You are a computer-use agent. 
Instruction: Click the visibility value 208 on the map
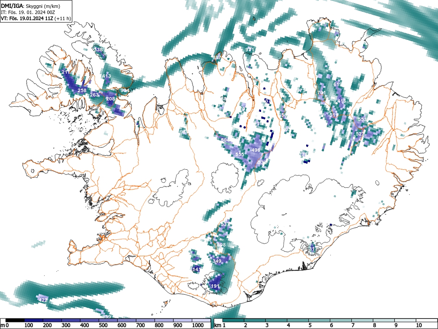[x=110, y=99]
